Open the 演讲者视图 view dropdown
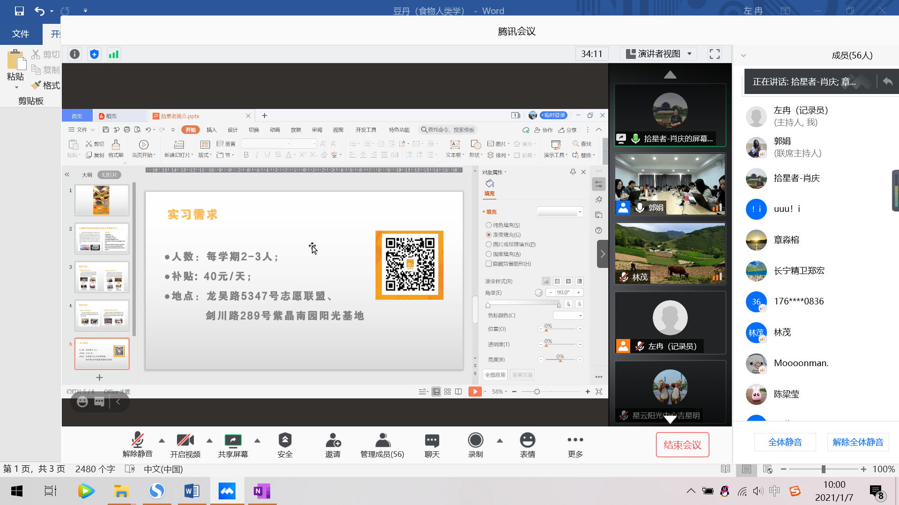Image resolution: width=899 pixels, height=505 pixels. pos(658,54)
